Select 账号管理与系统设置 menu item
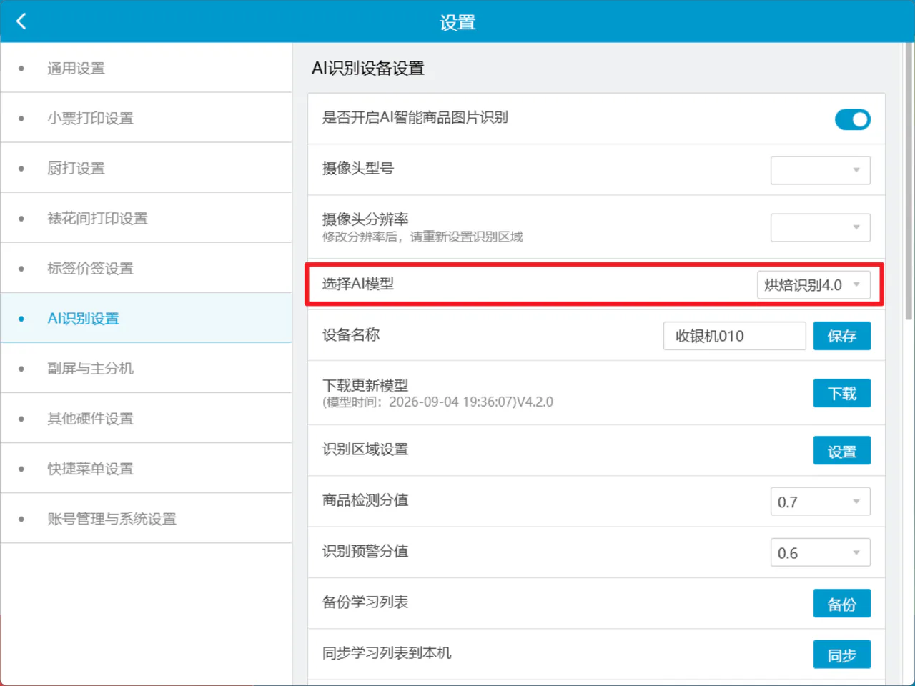This screenshot has height=686, width=915. click(146, 518)
